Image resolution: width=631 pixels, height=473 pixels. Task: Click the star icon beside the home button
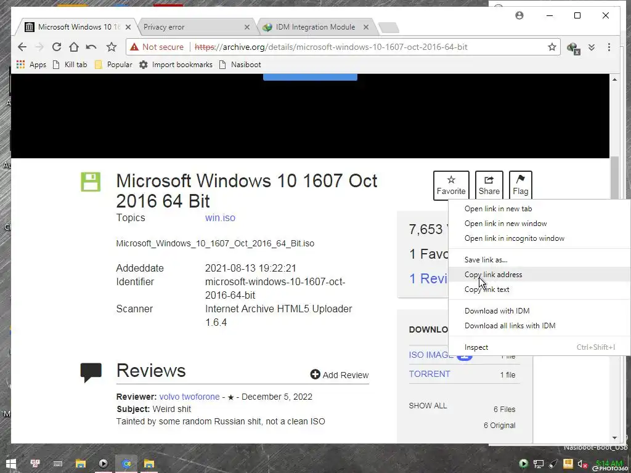[112, 47]
